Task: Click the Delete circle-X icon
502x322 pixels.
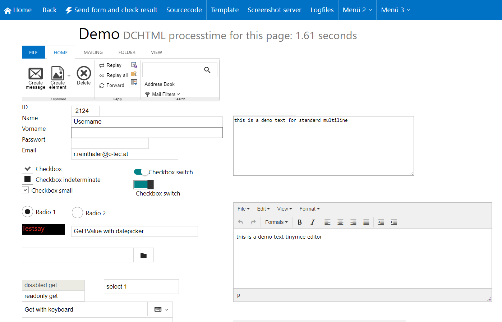Action: click(84, 73)
